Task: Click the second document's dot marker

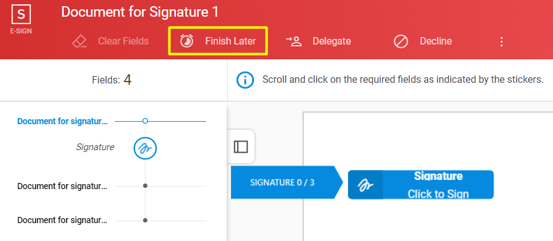Action: point(145,186)
